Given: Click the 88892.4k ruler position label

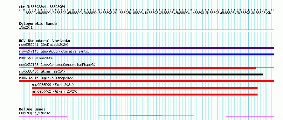Looking at the screenshot, I should (34, 13).
